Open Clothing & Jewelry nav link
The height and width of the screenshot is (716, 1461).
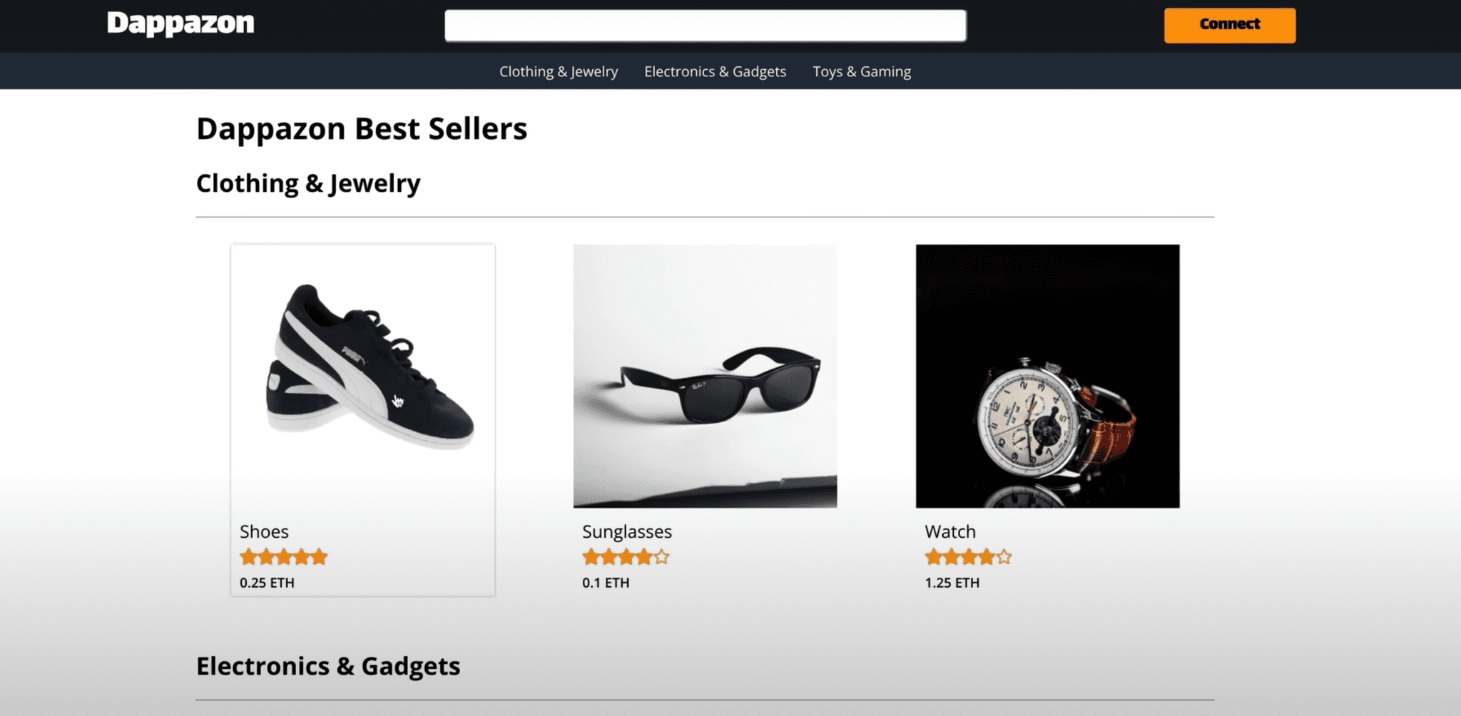(559, 71)
